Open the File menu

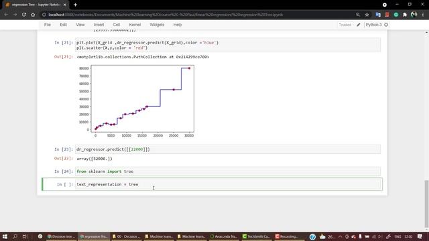(x=48, y=25)
